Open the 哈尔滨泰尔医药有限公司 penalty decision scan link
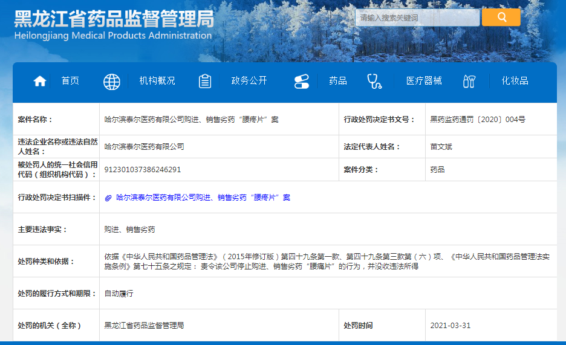Viewport: 566px width, 345px height. 203,198
